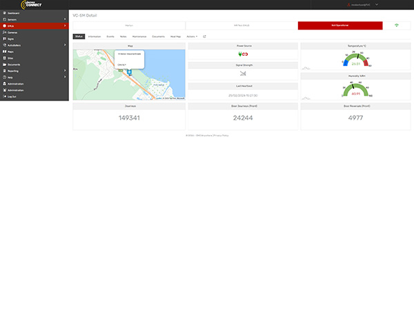Open the Maps section icon
The height and width of the screenshot is (310, 414).
pos(4,51)
